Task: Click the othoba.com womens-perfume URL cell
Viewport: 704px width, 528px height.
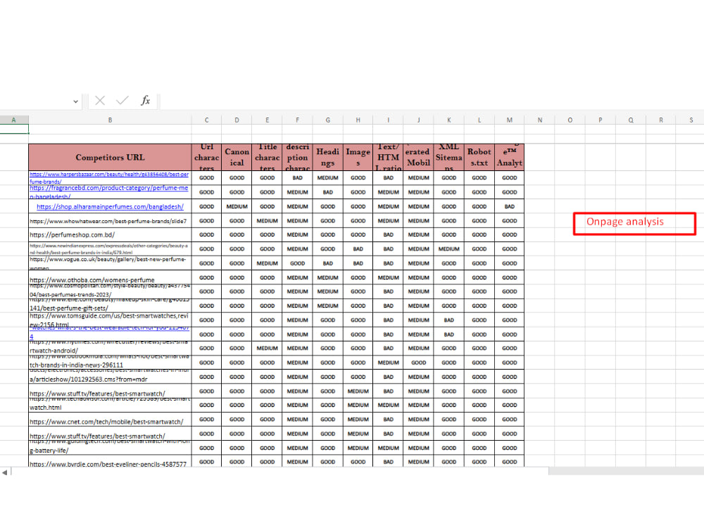Action: click(x=110, y=277)
